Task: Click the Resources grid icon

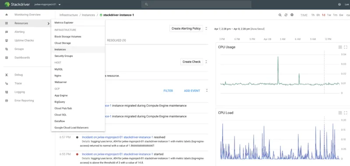Action: [x=7, y=23]
